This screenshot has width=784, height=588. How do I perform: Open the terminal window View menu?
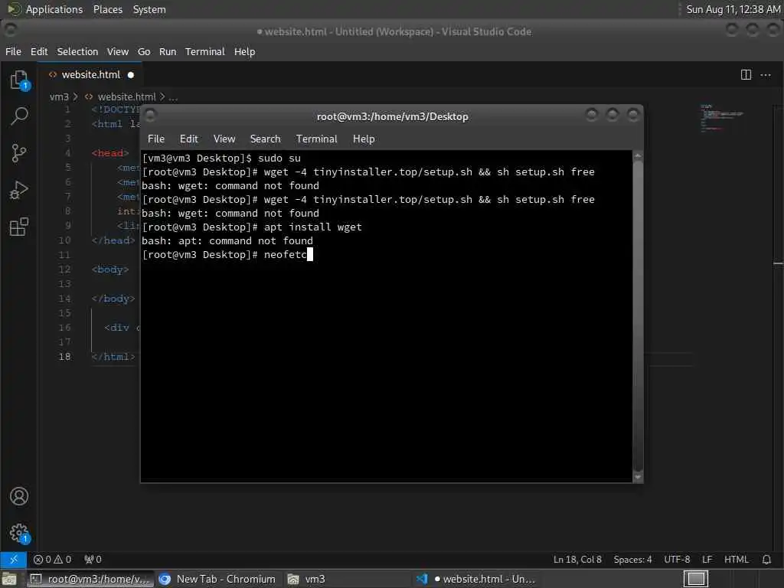pos(224,139)
